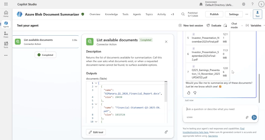Image resolution: width=265 pixels, height=140 pixels.
Task: Open the Environment Default Directory selector
Action: 219,4
